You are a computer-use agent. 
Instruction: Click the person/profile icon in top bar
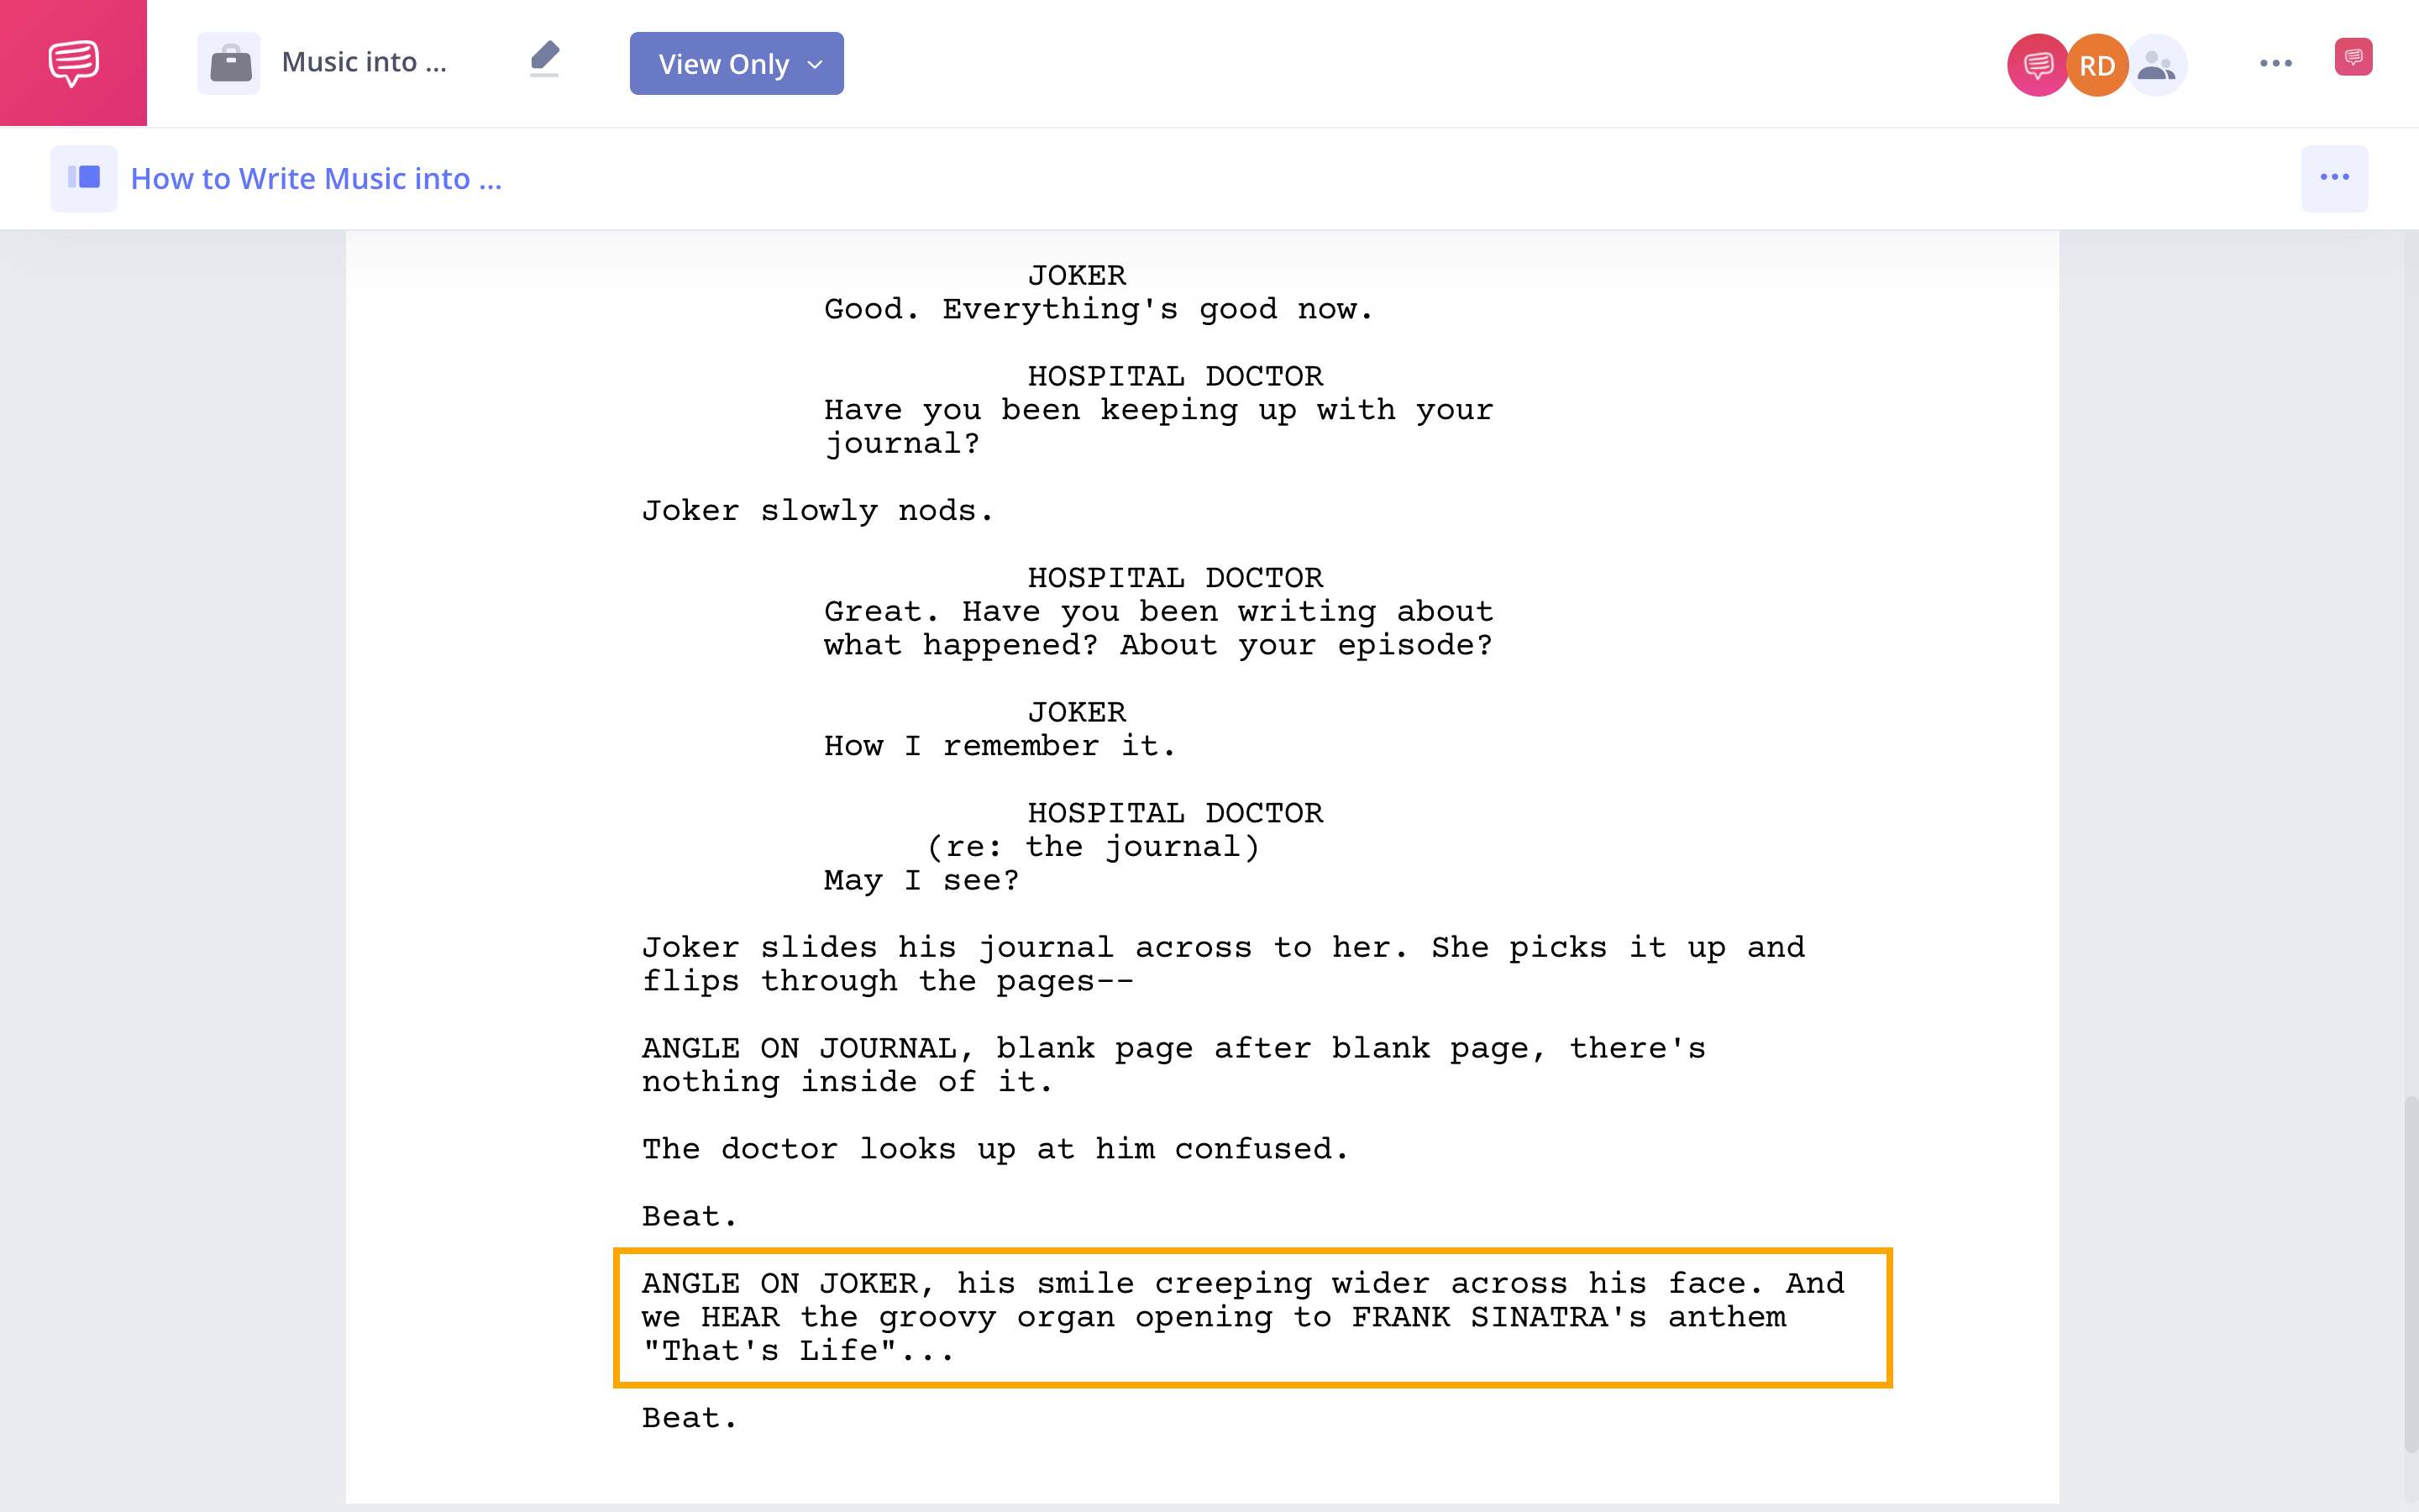click(2158, 65)
